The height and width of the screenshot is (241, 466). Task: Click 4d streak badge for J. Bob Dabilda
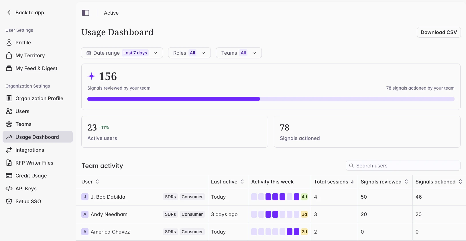pyautogui.click(x=304, y=197)
